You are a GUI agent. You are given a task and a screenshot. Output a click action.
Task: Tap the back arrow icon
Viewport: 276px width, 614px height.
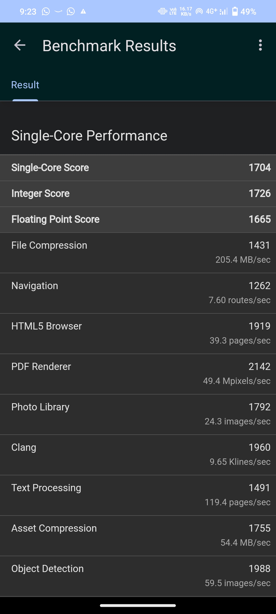[x=20, y=46]
